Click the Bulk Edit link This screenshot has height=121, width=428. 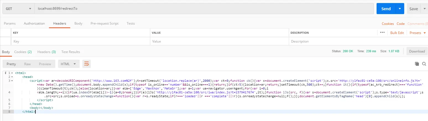point(397,33)
